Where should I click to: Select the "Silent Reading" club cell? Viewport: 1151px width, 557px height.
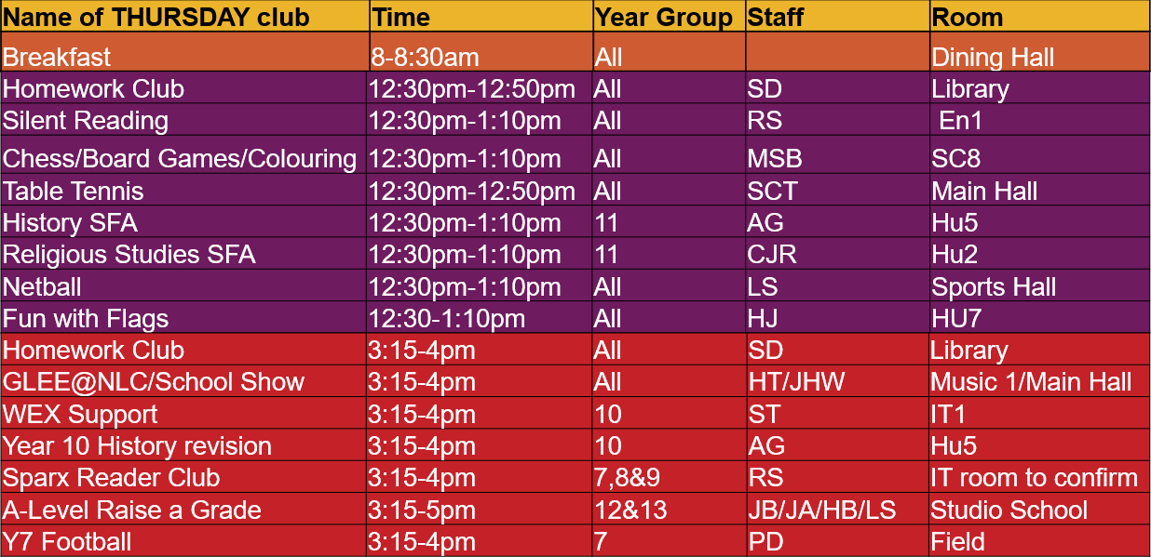point(86,121)
